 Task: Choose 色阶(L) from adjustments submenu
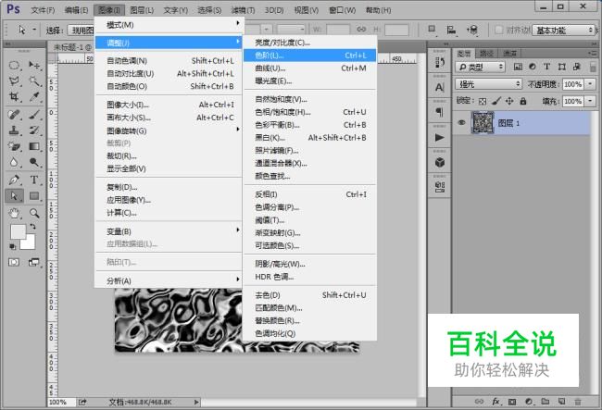[310, 56]
